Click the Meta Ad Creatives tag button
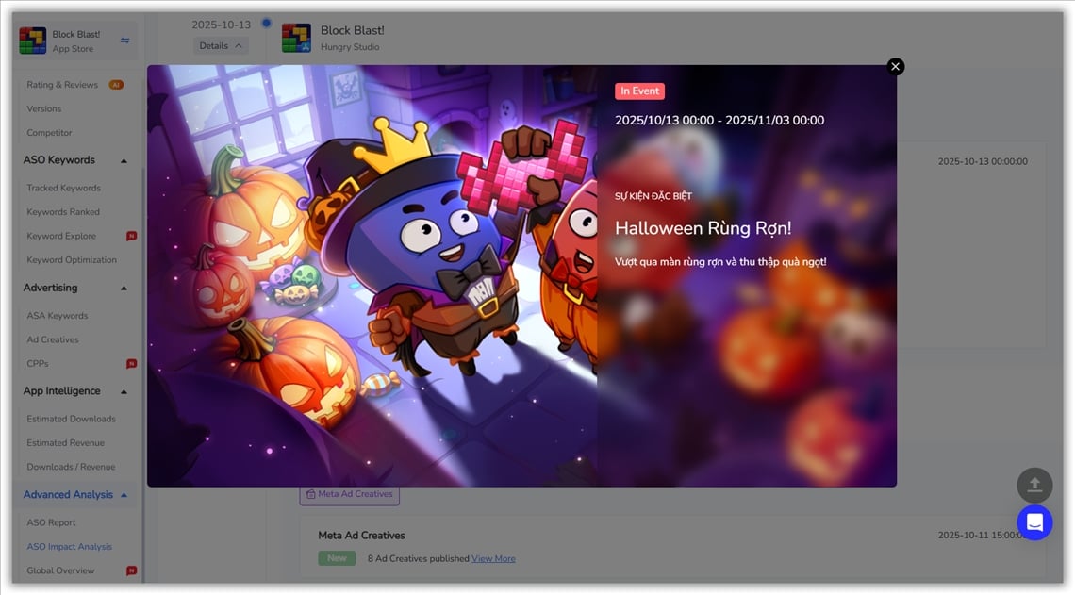The width and height of the screenshot is (1075, 595). pos(349,494)
